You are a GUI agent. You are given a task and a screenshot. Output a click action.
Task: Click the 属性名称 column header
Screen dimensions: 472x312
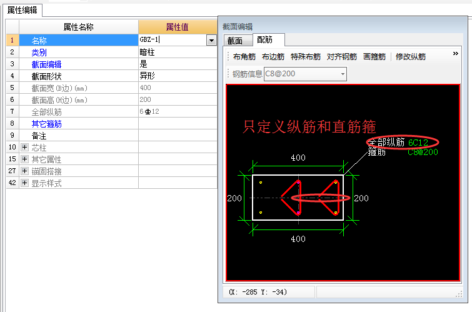click(x=79, y=27)
